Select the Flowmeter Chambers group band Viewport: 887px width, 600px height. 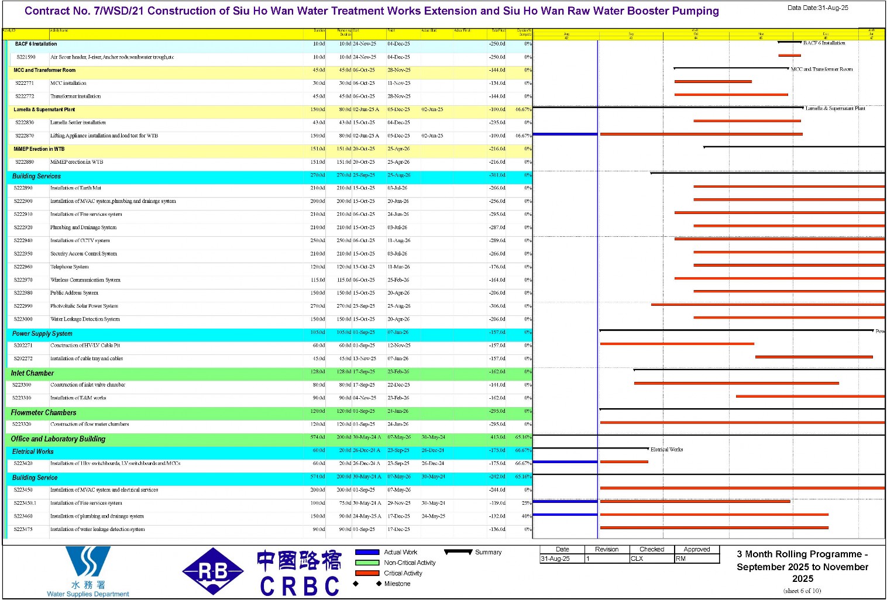coord(269,412)
